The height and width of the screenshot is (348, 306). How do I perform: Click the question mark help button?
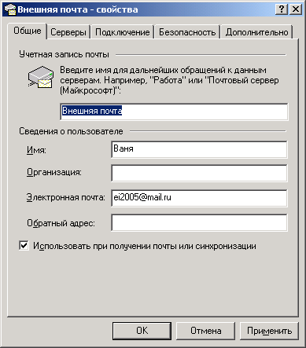click(282, 9)
